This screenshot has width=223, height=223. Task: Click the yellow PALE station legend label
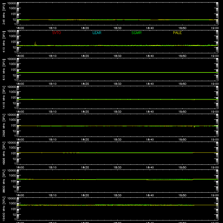(x=177, y=33)
